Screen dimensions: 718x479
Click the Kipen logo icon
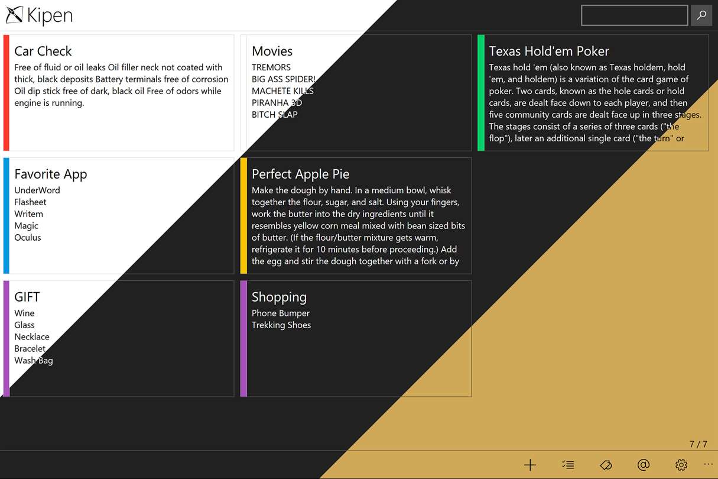pos(15,15)
